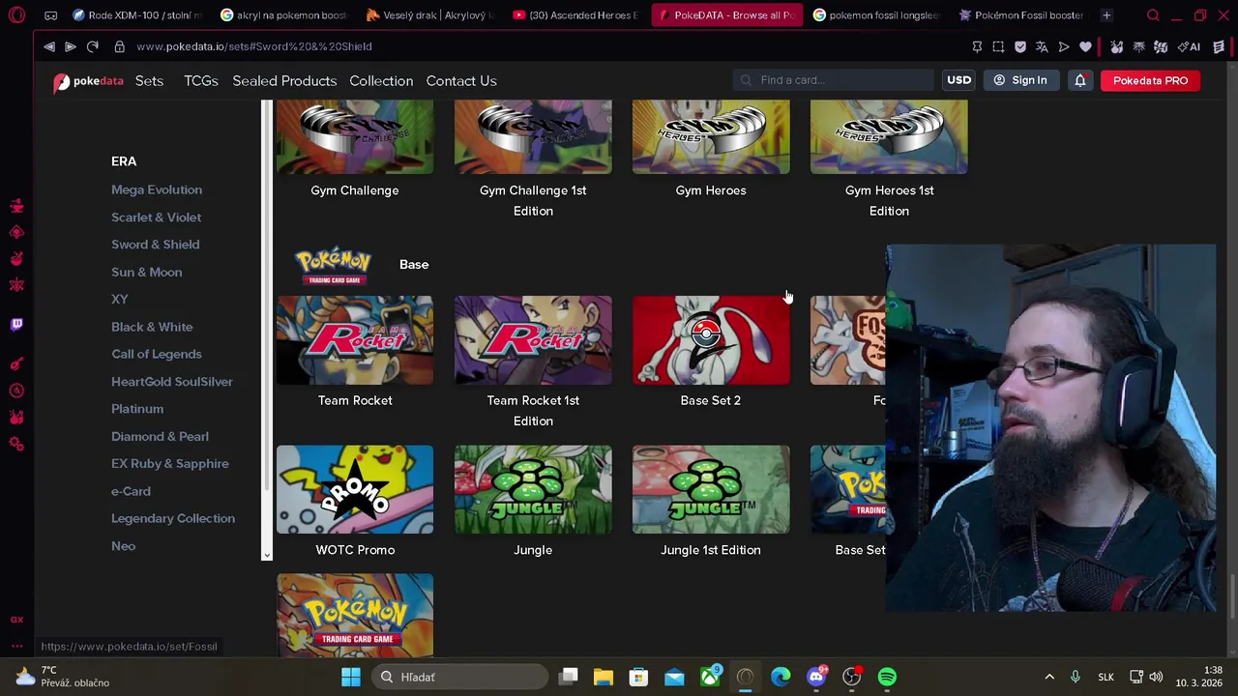Click the Pokedata PRO button
The image size is (1238, 696).
coord(1150,80)
